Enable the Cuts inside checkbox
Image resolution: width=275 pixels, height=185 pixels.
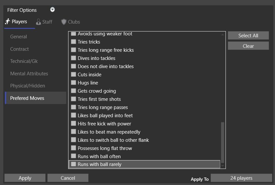(73, 74)
